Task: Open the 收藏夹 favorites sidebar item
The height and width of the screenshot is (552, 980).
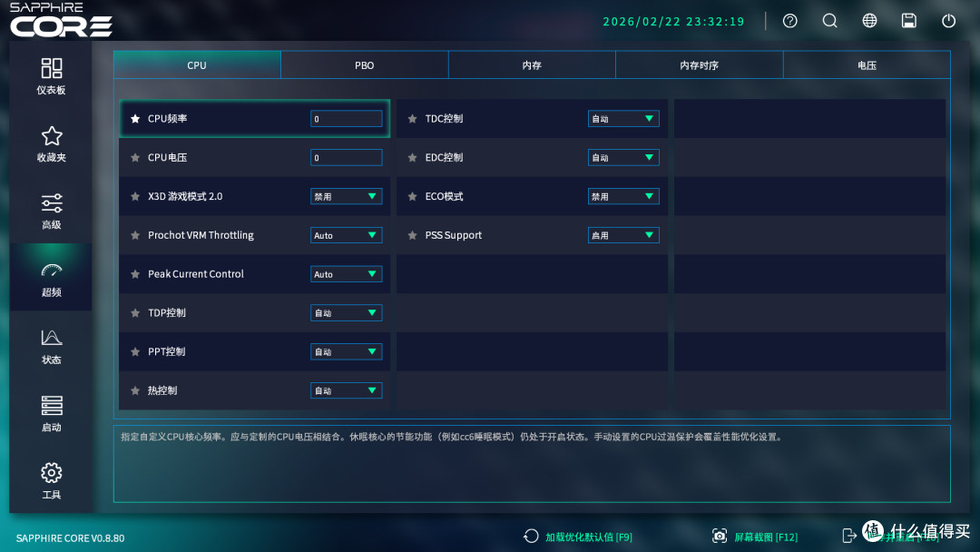Action: [x=51, y=143]
